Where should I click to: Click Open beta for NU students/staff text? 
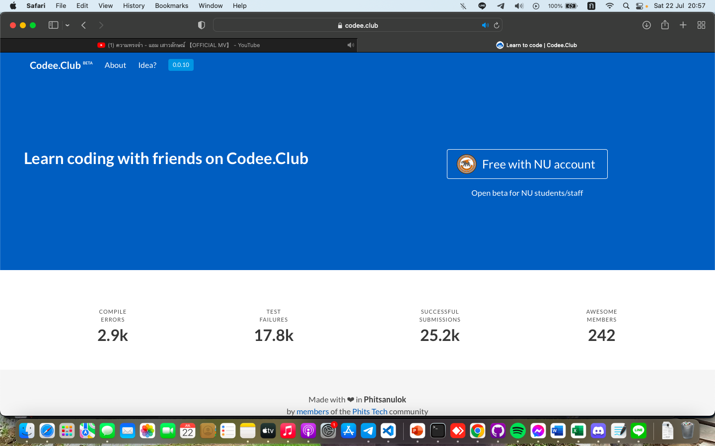pos(527,193)
